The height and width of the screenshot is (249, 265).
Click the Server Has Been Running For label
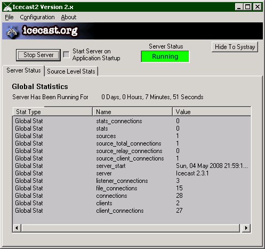pyautogui.click(x=50, y=97)
